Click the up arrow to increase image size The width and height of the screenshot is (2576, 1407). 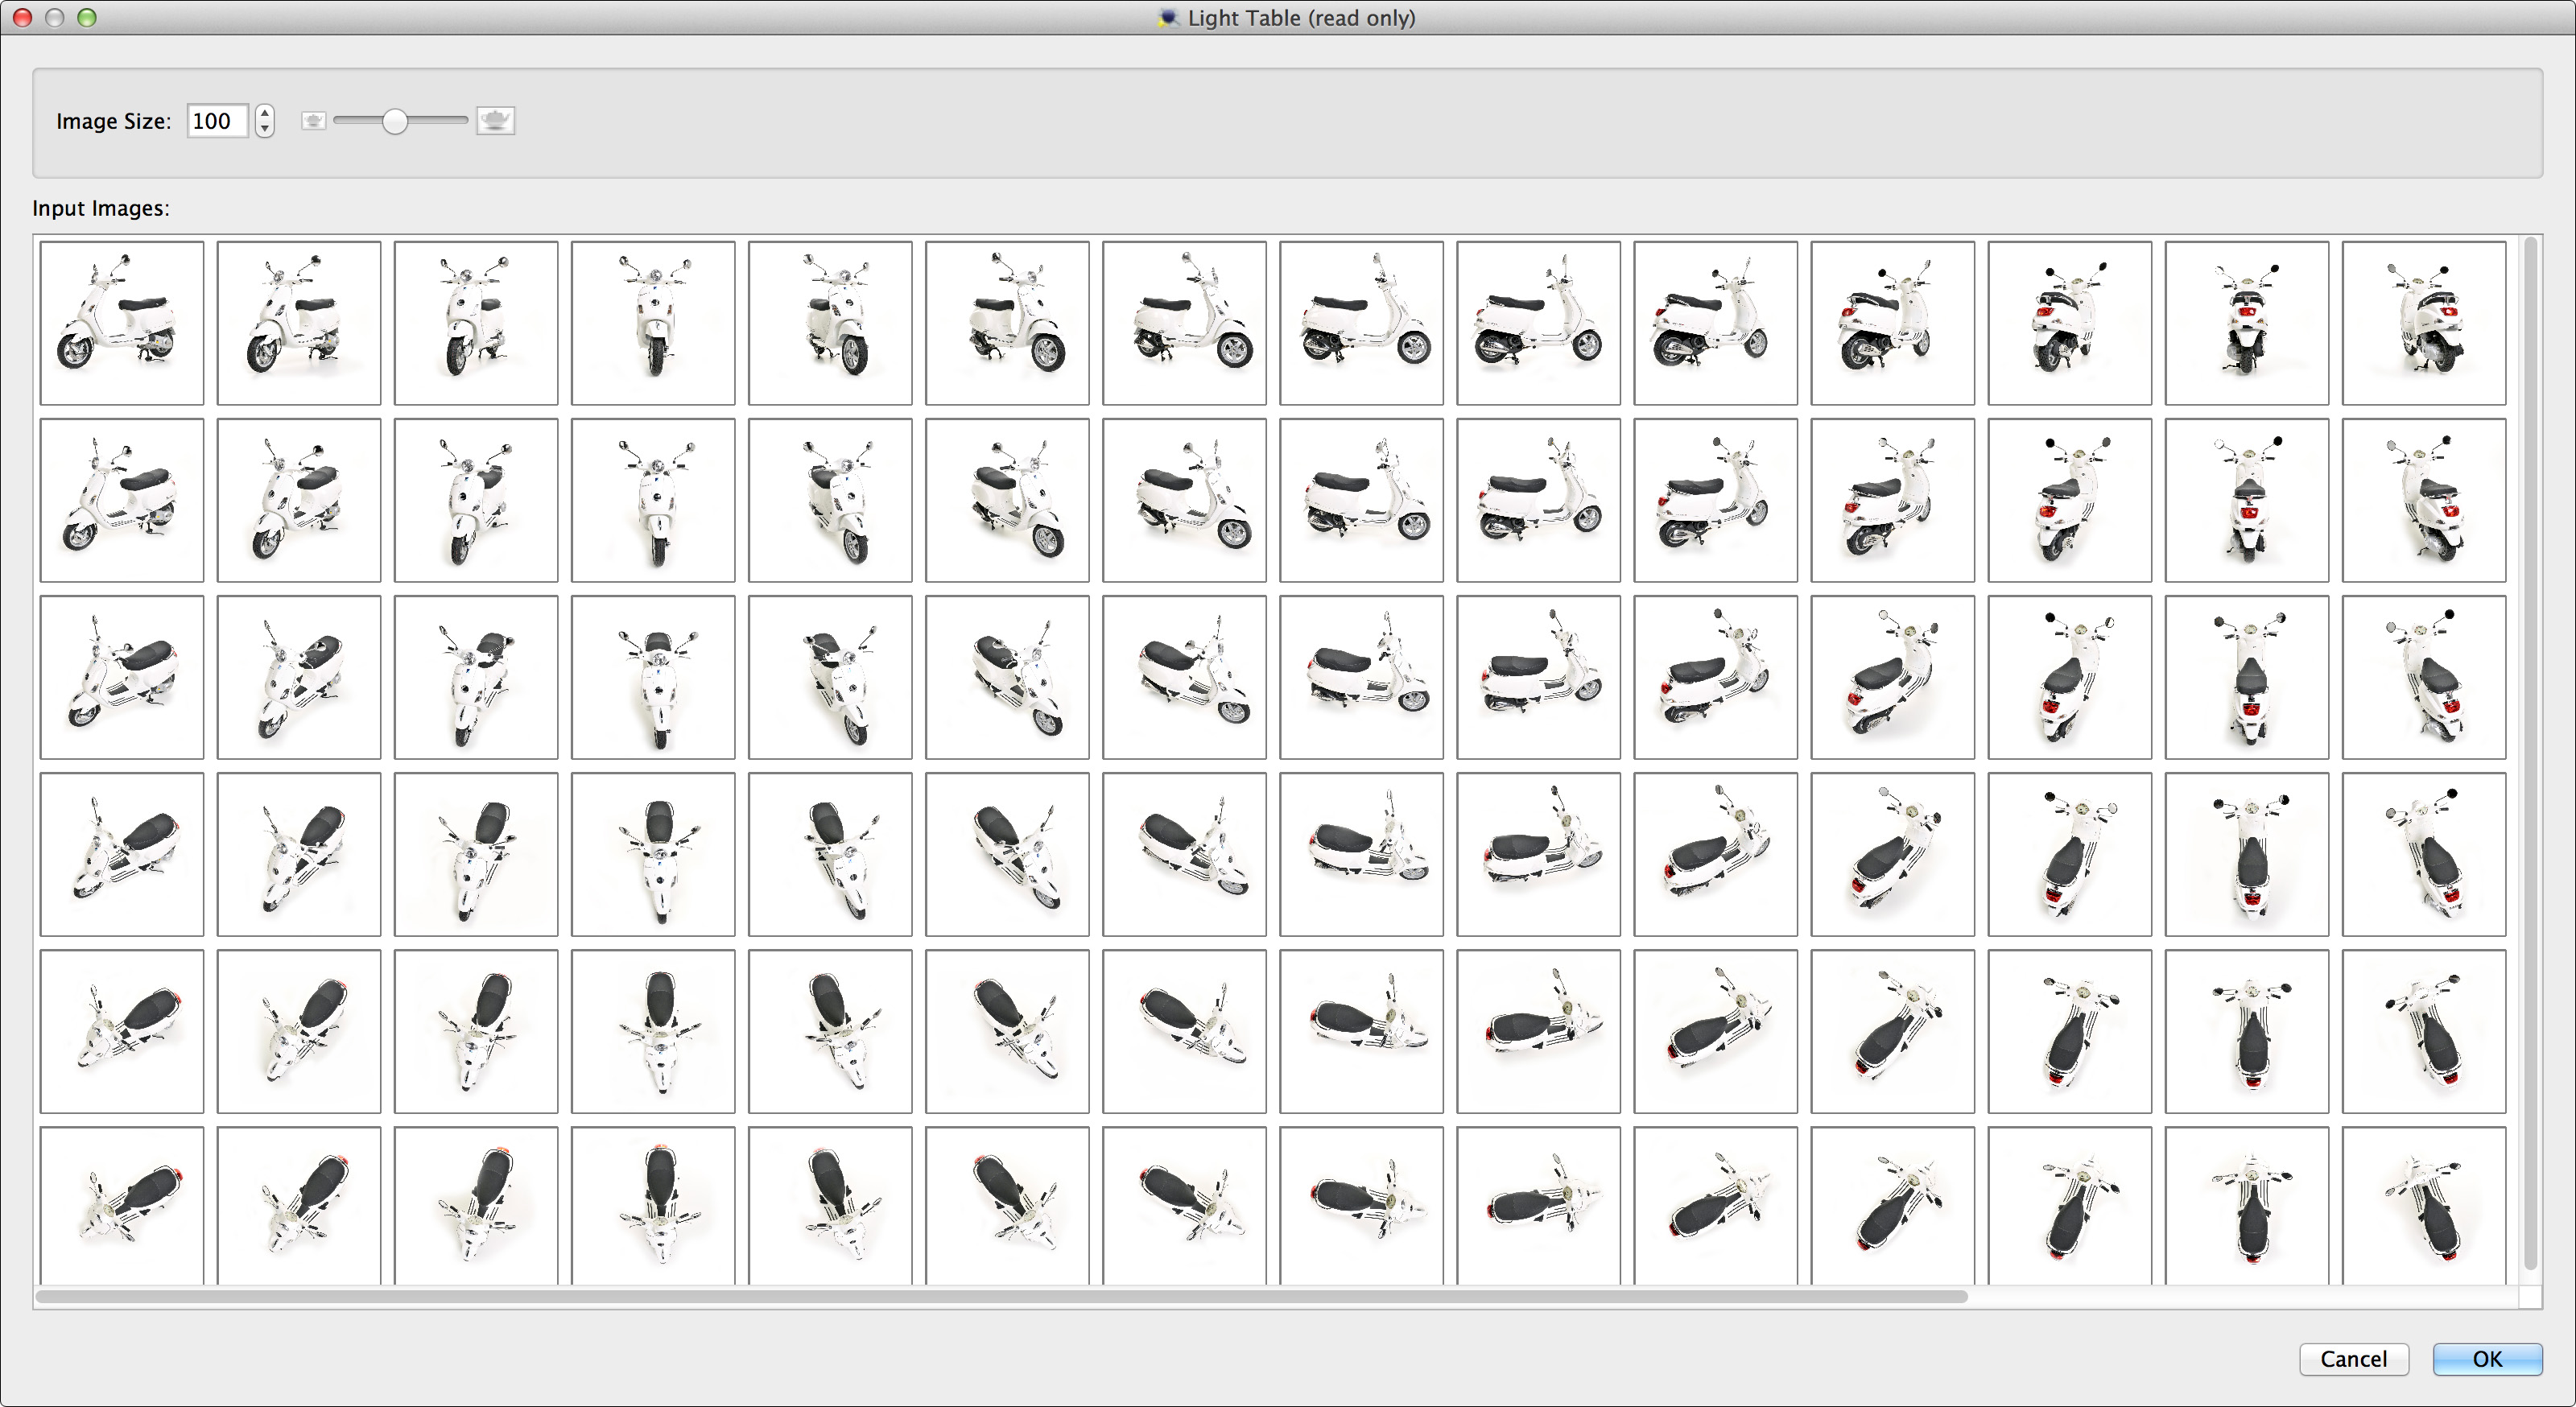tap(264, 113)
